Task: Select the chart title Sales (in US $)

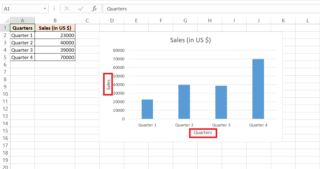Action: click(190, 40)
